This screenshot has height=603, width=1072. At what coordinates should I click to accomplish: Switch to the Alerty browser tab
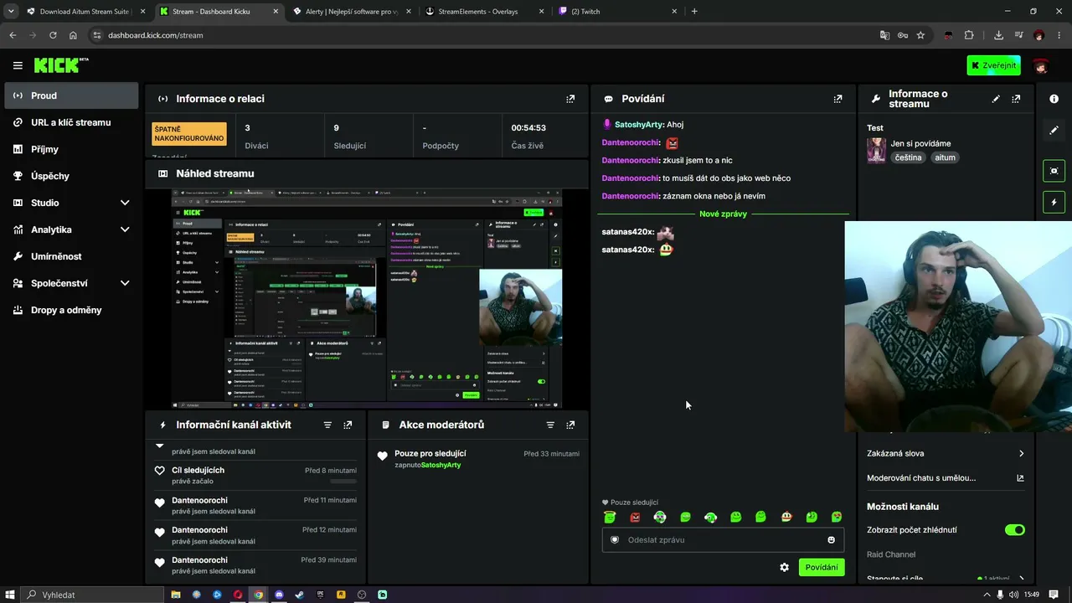[x=350, y=12]
